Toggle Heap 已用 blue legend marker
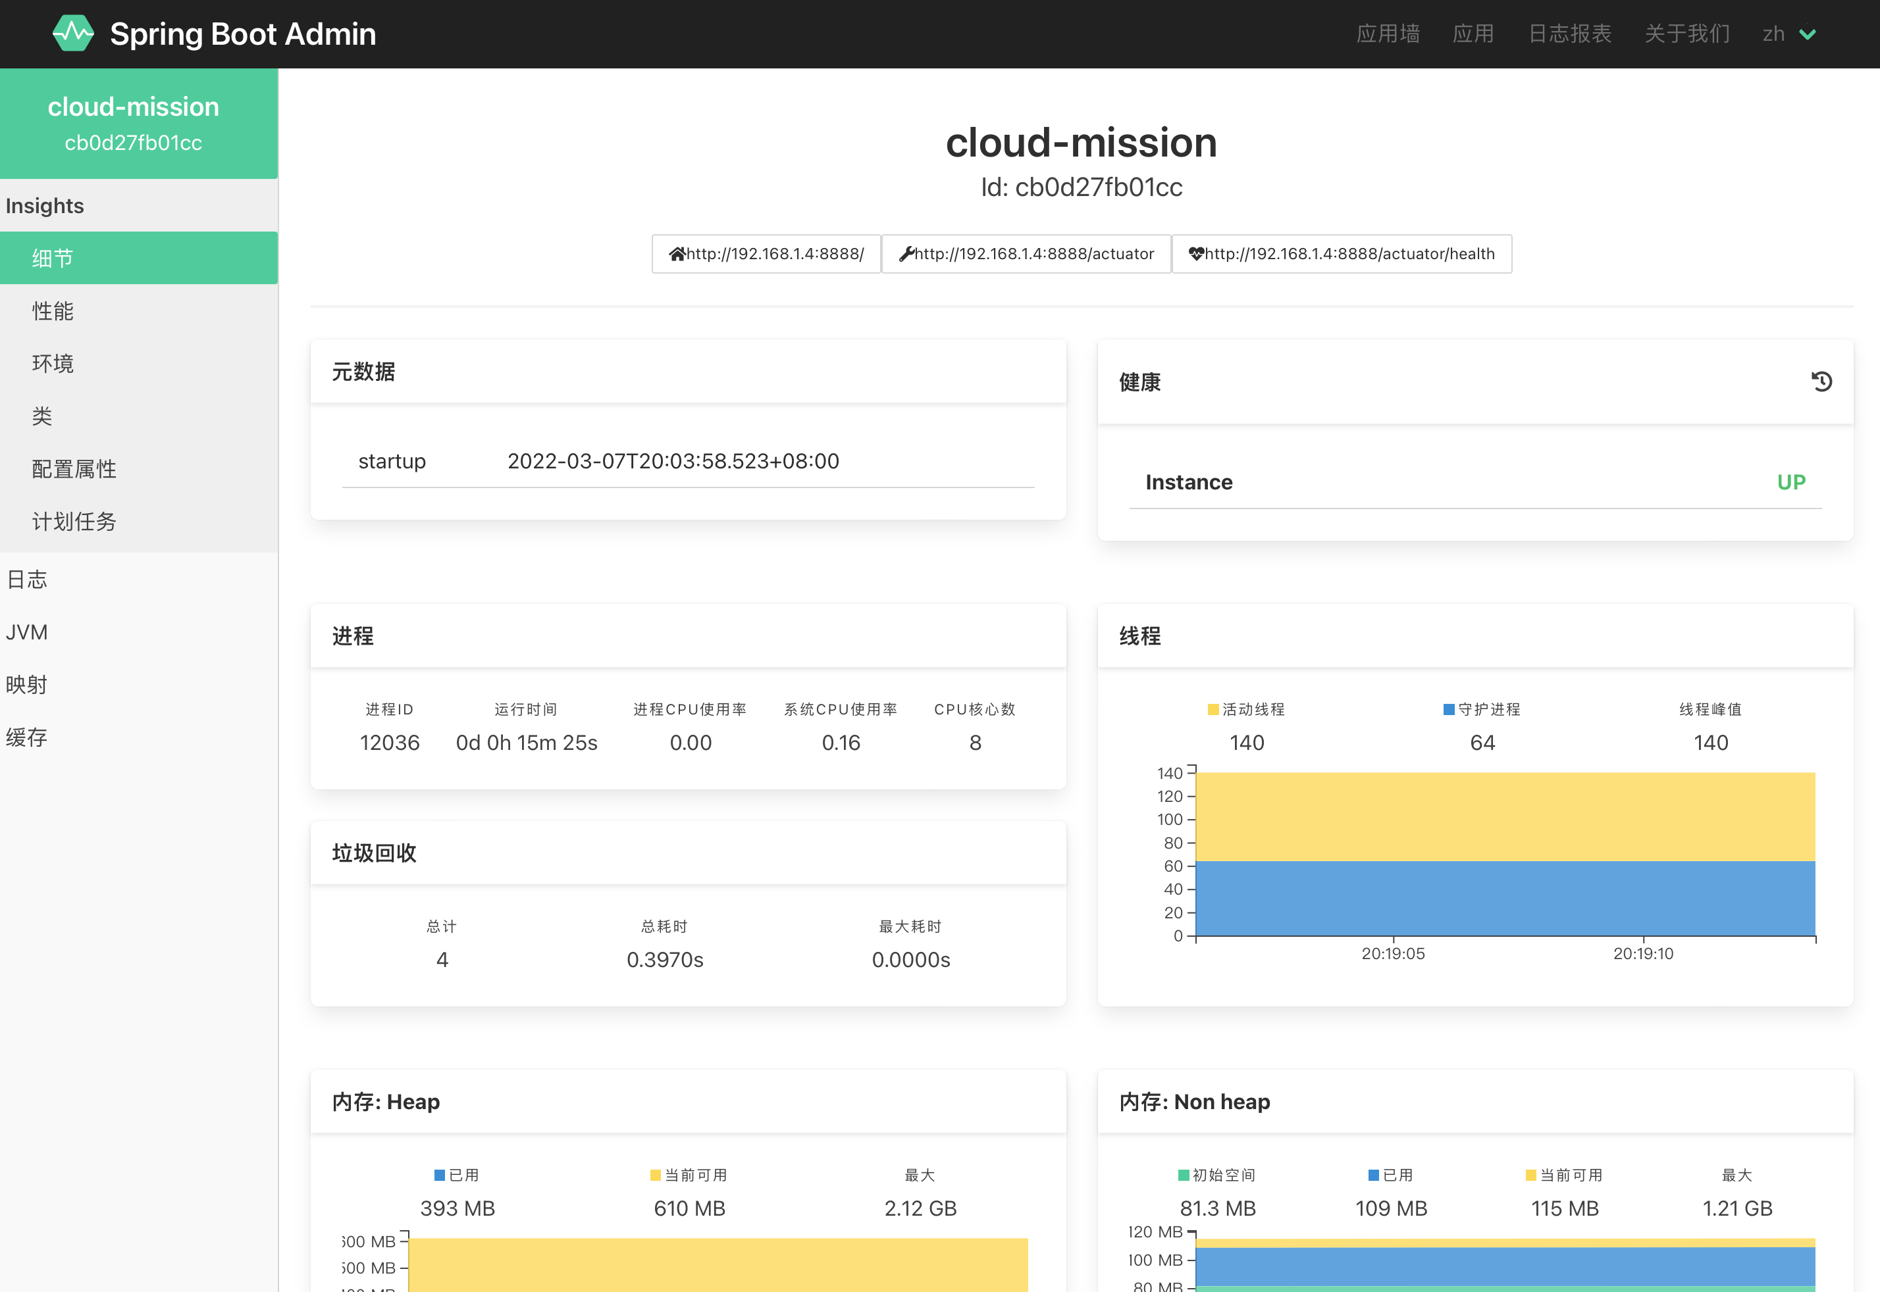Viewport: 1880px width, 1292px height. (x=440, y=1175)
